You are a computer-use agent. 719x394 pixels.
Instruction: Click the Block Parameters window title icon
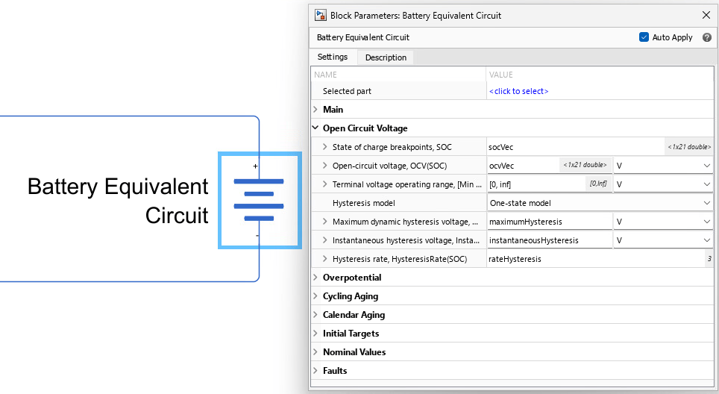tap(320, 15)
